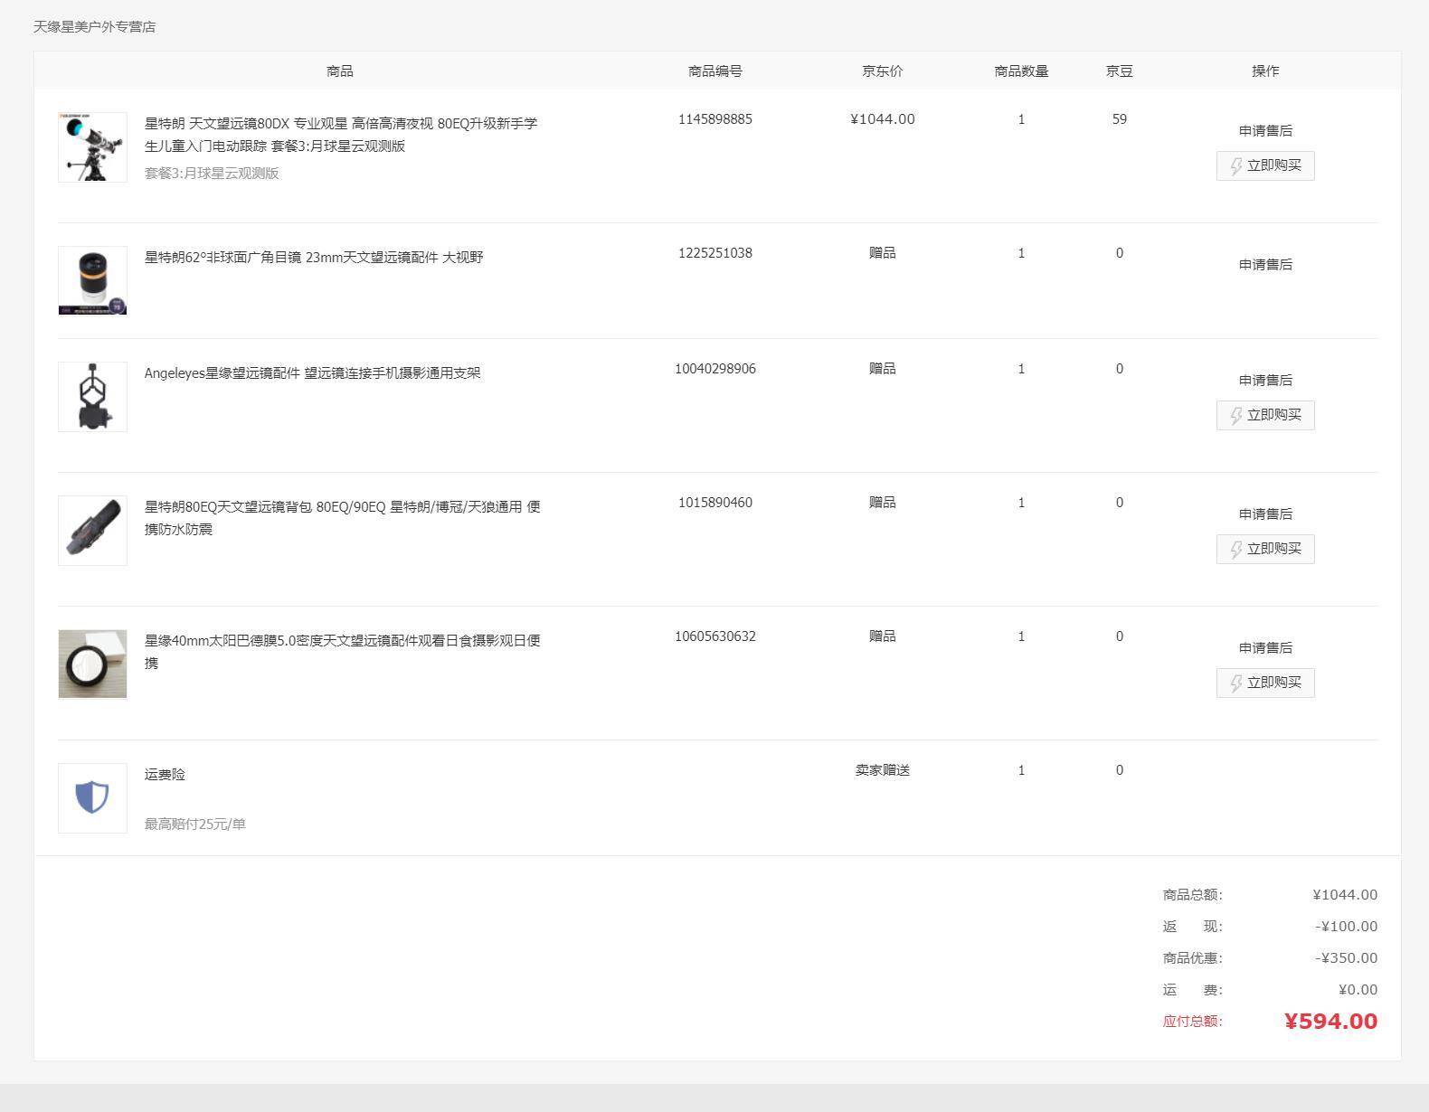Viewport: 1429px width, 1112px height.
Task: Click the 商品数量 column header
Action: (x=1021, y=71)
